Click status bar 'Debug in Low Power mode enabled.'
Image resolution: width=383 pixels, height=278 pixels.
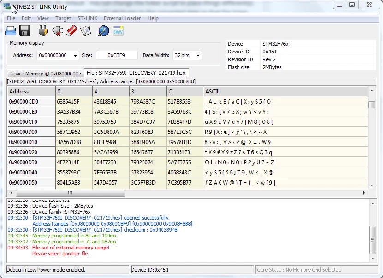[x=46, y=270]
